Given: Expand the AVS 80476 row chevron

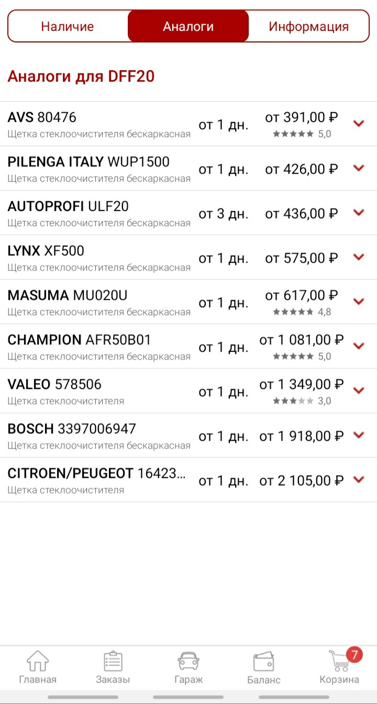Looking at the screenshot, I should tap(359, 124).
